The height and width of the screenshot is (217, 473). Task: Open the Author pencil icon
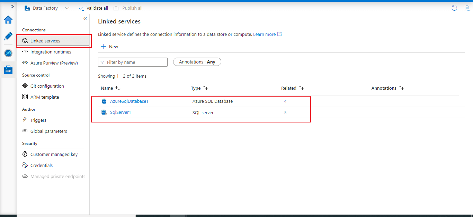[8, 36]
